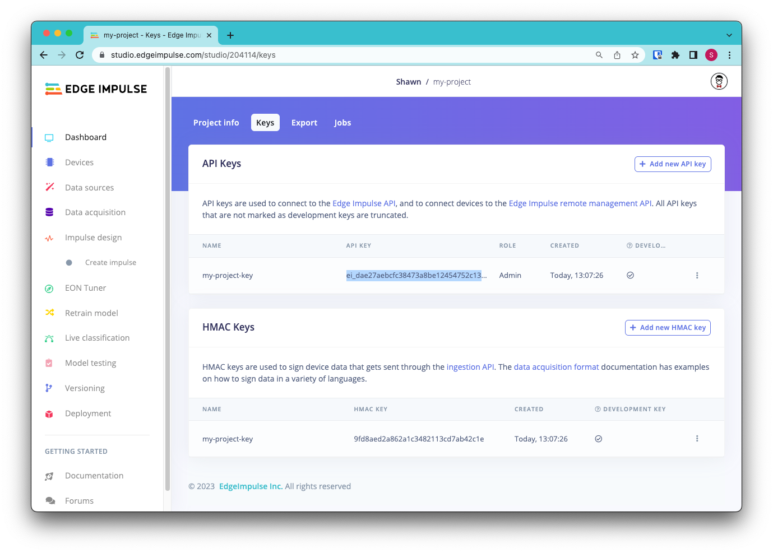Switch to the Jobs tab

(342, 123)
